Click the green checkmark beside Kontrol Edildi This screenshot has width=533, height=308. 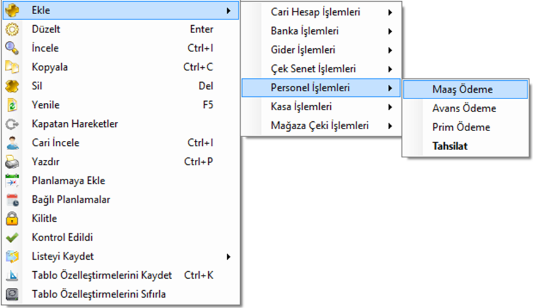click(x=12, y=238)
